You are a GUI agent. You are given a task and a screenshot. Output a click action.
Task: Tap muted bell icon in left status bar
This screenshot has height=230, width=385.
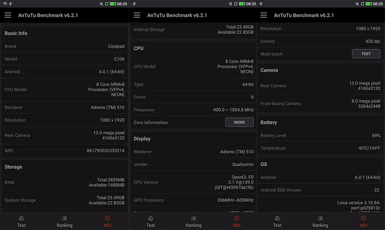(x=101, y=4)
